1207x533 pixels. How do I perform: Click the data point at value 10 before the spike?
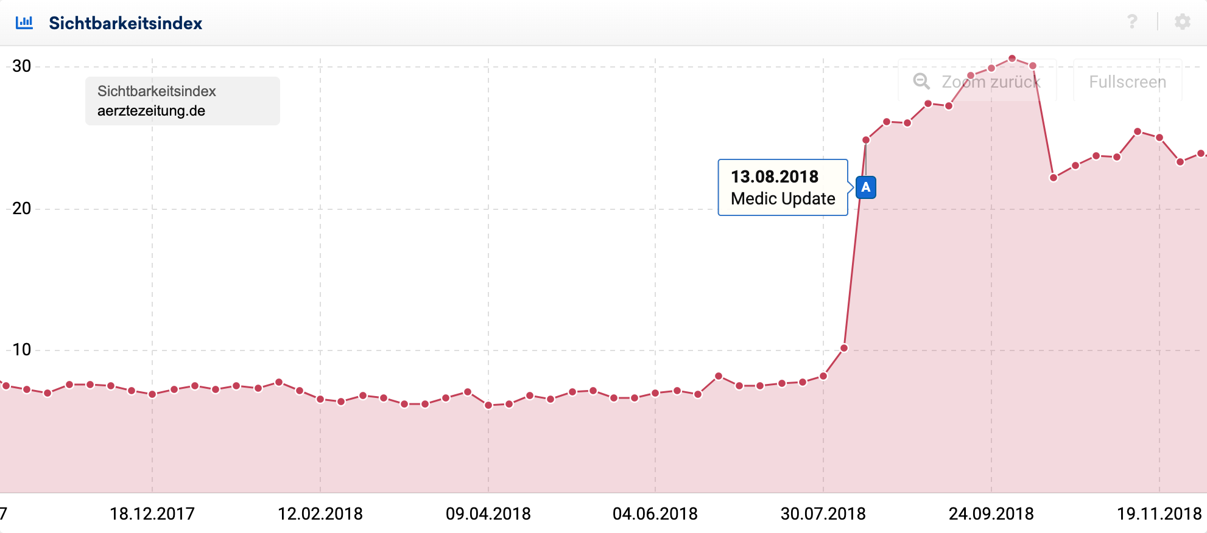coord(844,348)
